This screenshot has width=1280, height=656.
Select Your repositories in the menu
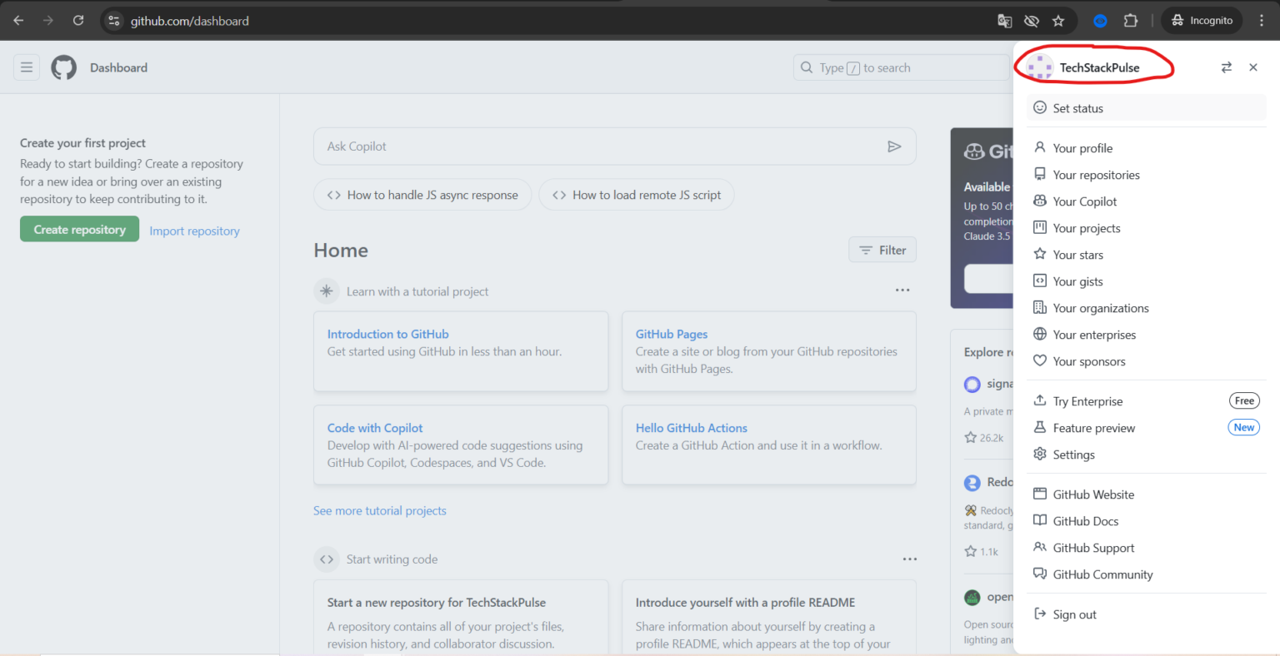pos(1096,174)
